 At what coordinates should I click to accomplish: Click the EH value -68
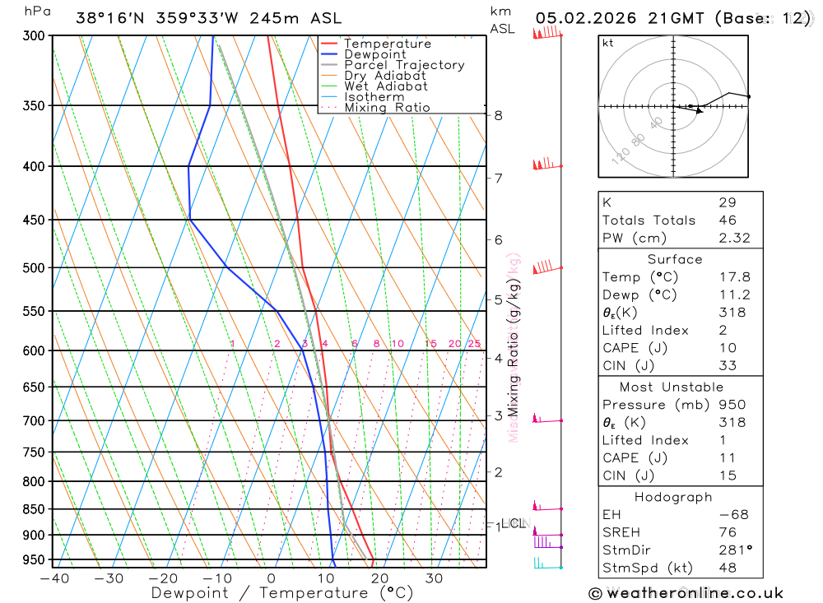coord(734,515)
